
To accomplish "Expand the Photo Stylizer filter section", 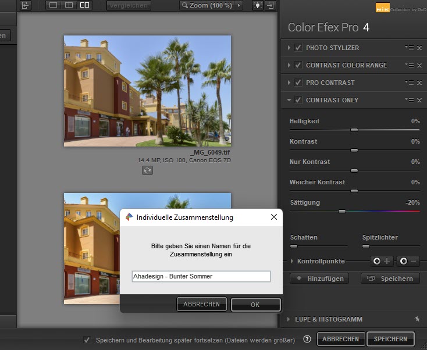I will 289,48.
